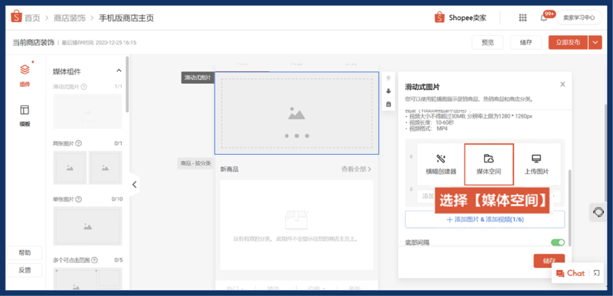Screen dimensions: 613x296
Task: Show help for 滑动式图片 question mark
Action: [83, 87]
